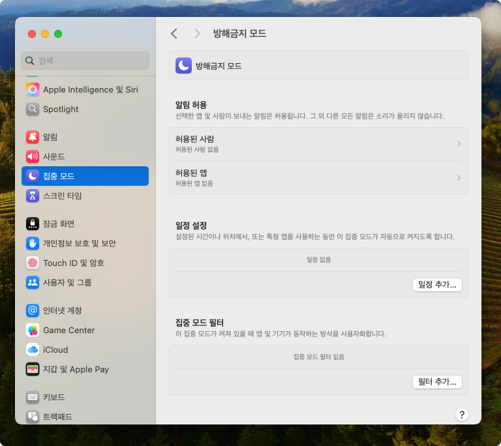Minimize window with the yellow button
The image size is (501, 446).
tap(45, 34)
